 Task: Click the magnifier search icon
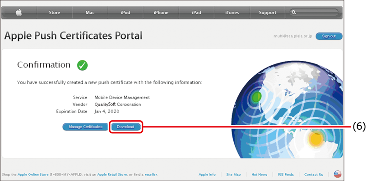coord(294,12)
